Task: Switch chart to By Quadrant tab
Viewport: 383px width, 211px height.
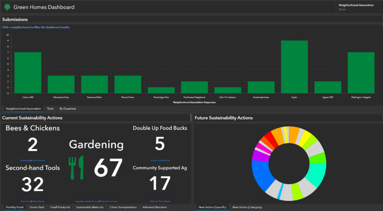Action: pos(68,109)
